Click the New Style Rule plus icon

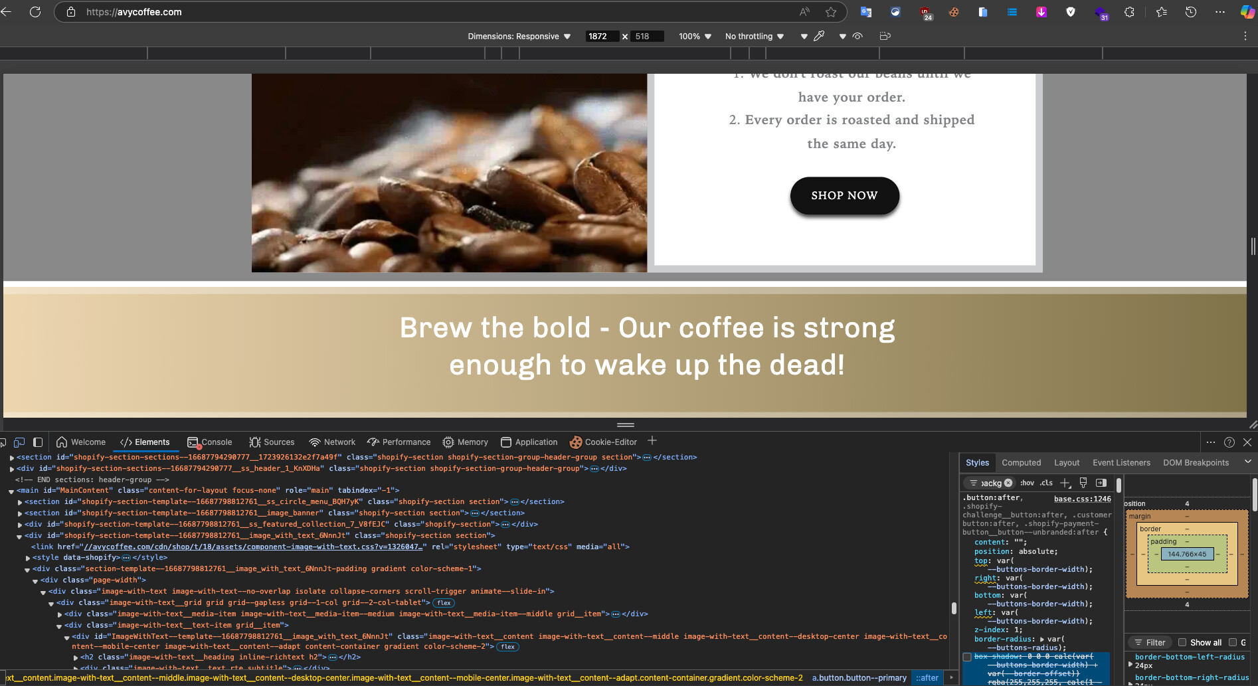(x=1065, y=483)
